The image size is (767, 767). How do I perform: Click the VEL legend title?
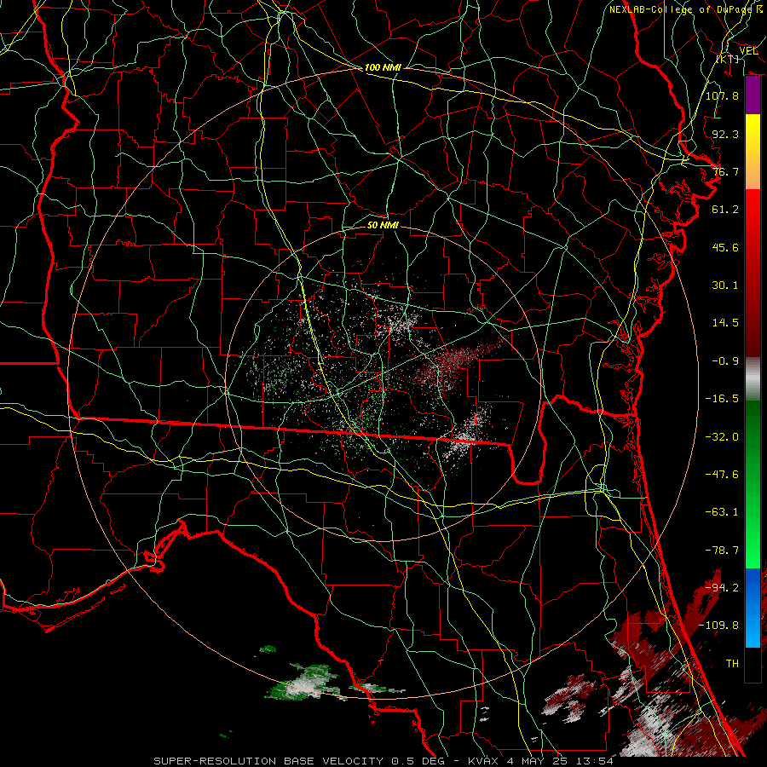coord(748,50)
